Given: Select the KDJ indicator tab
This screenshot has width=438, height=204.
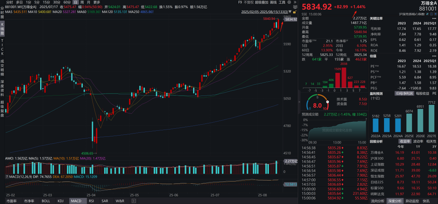Looking at the screenshot, I should pyautogui.click(x=60, y=201).
